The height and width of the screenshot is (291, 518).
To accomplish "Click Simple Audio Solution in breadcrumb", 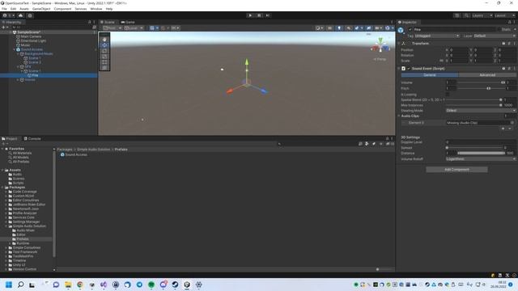I will 94,150.
